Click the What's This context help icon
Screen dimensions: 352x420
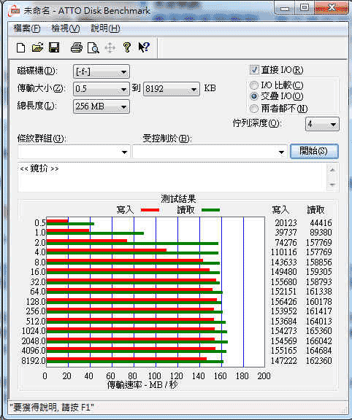144,47
